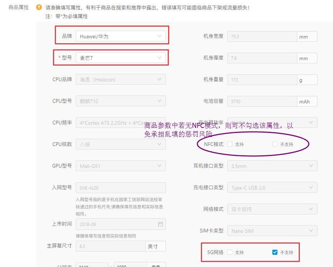Expand the 网络模式 双卡双待 dropdown
The image size is (333, 267).
pyautogui.click(x=272, y=209)
